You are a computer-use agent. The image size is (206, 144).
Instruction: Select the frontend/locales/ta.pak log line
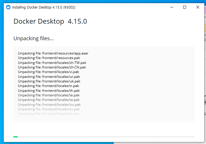pos(49,100)
